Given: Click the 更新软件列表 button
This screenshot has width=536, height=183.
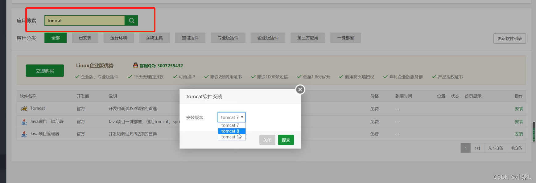Looking at the screenshot, I should (x=510, y=39).
